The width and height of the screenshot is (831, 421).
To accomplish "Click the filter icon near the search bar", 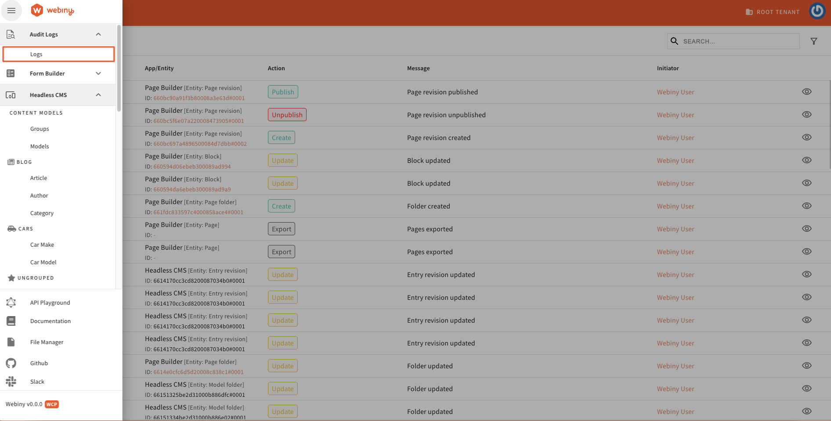I will (814, 41).
